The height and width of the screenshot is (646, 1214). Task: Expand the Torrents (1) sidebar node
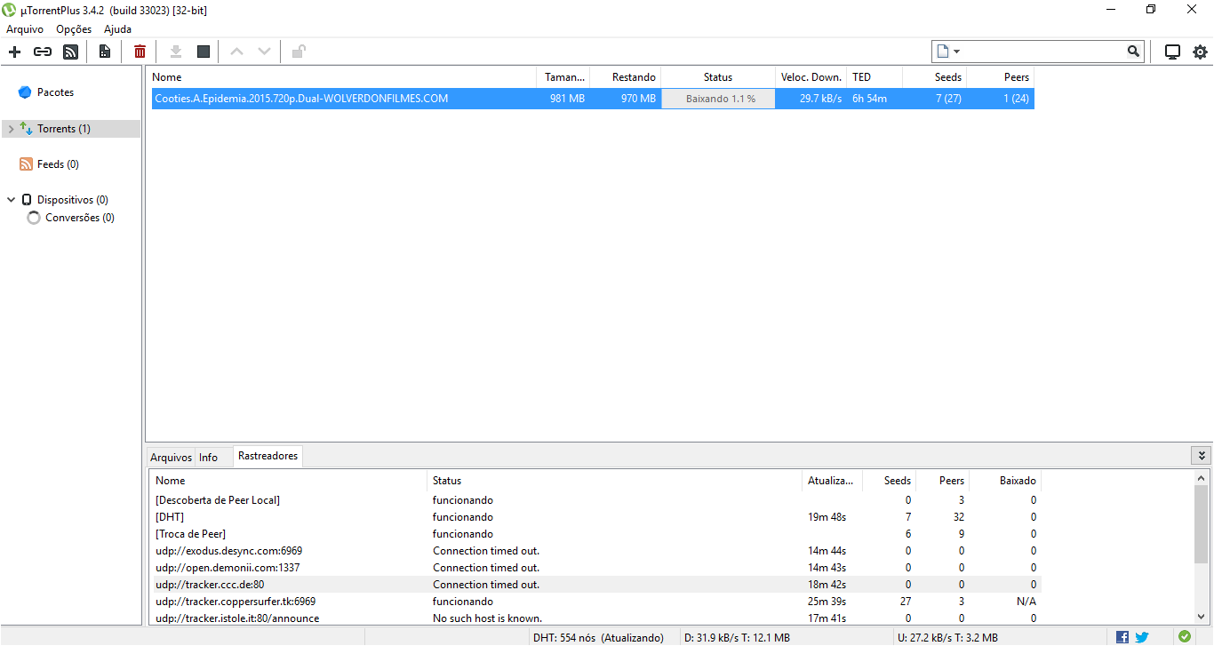click(11, 129)
